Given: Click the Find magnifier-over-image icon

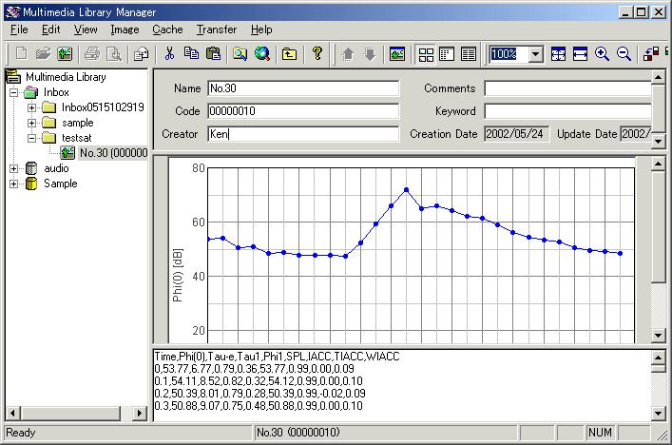Looking at the screenshot, I should coord(240,54).
